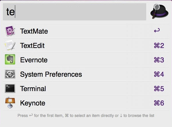Open the TextMate result
The image size is (172, 127).
[34, 31]
